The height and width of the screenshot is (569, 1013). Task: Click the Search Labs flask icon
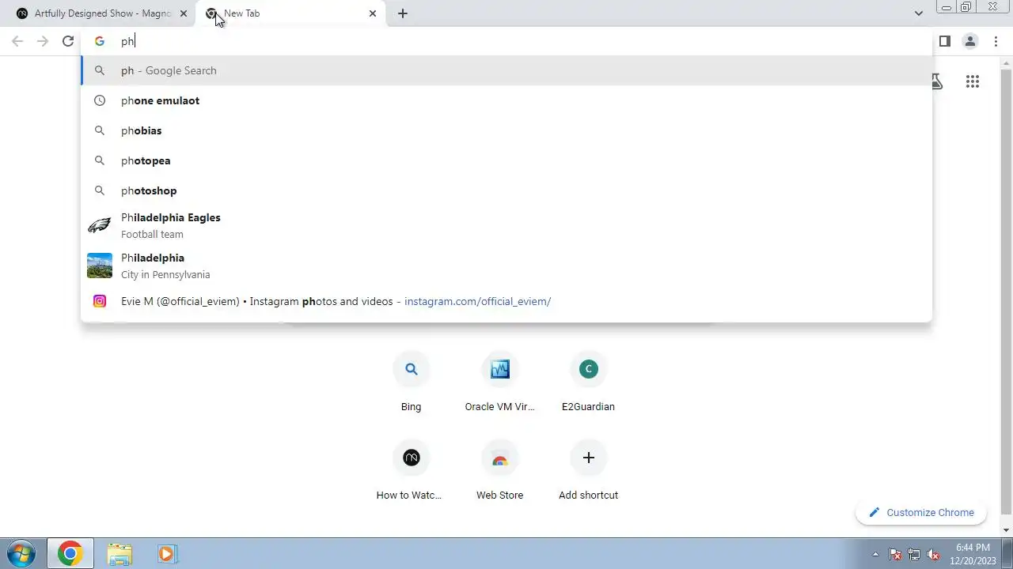(937, 81)
